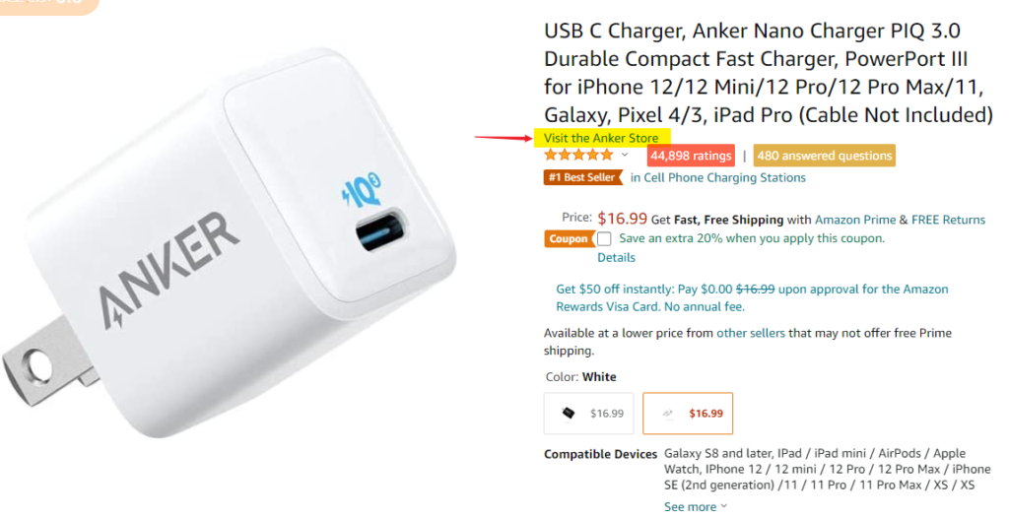The width and height of the screenshot is (1009, 518).
Task: Click the $16.99 price
Action: click(x=622, y=219)
